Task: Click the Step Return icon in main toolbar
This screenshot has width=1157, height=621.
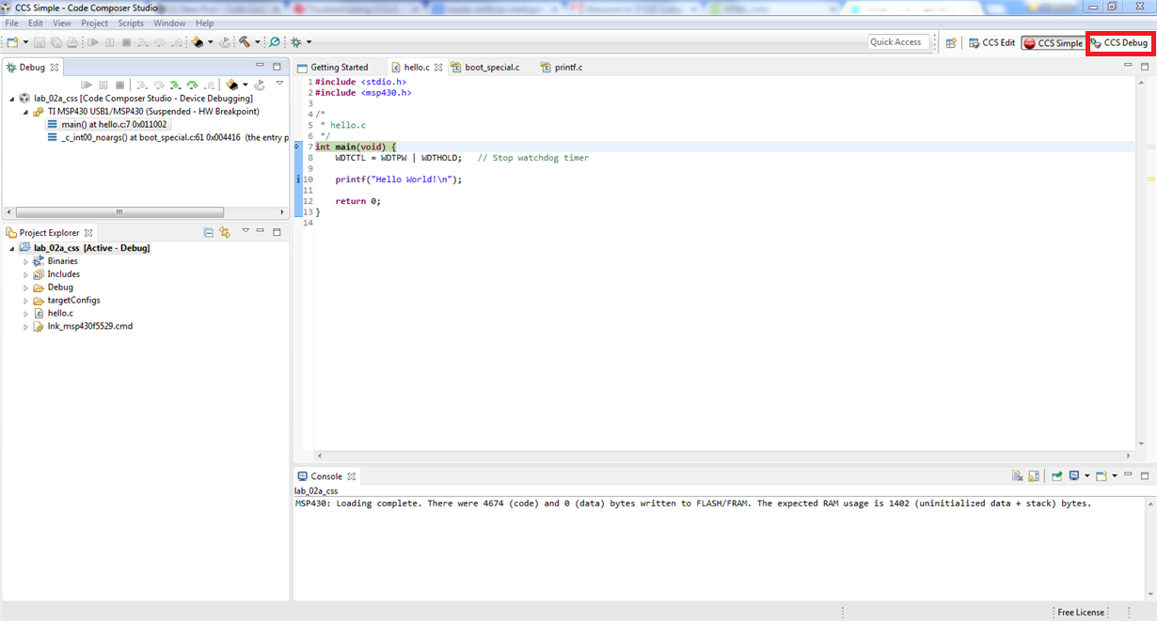Action: pos(177,42)
